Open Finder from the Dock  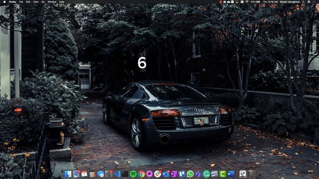coord(68,174)
